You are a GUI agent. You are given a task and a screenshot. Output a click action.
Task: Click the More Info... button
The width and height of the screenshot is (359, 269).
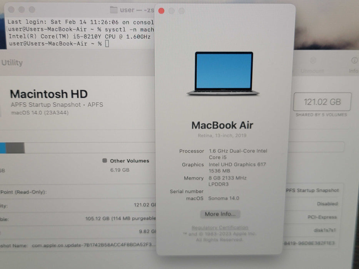pyautogui.click(x=220, y=214)
